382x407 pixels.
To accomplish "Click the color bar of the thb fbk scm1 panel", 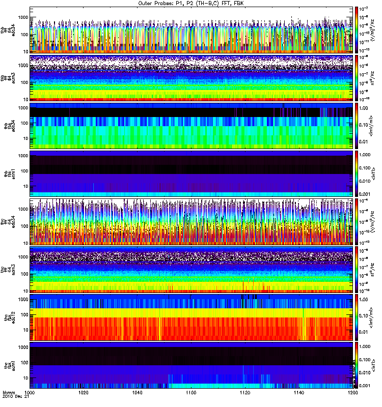I will click(357, 173).
